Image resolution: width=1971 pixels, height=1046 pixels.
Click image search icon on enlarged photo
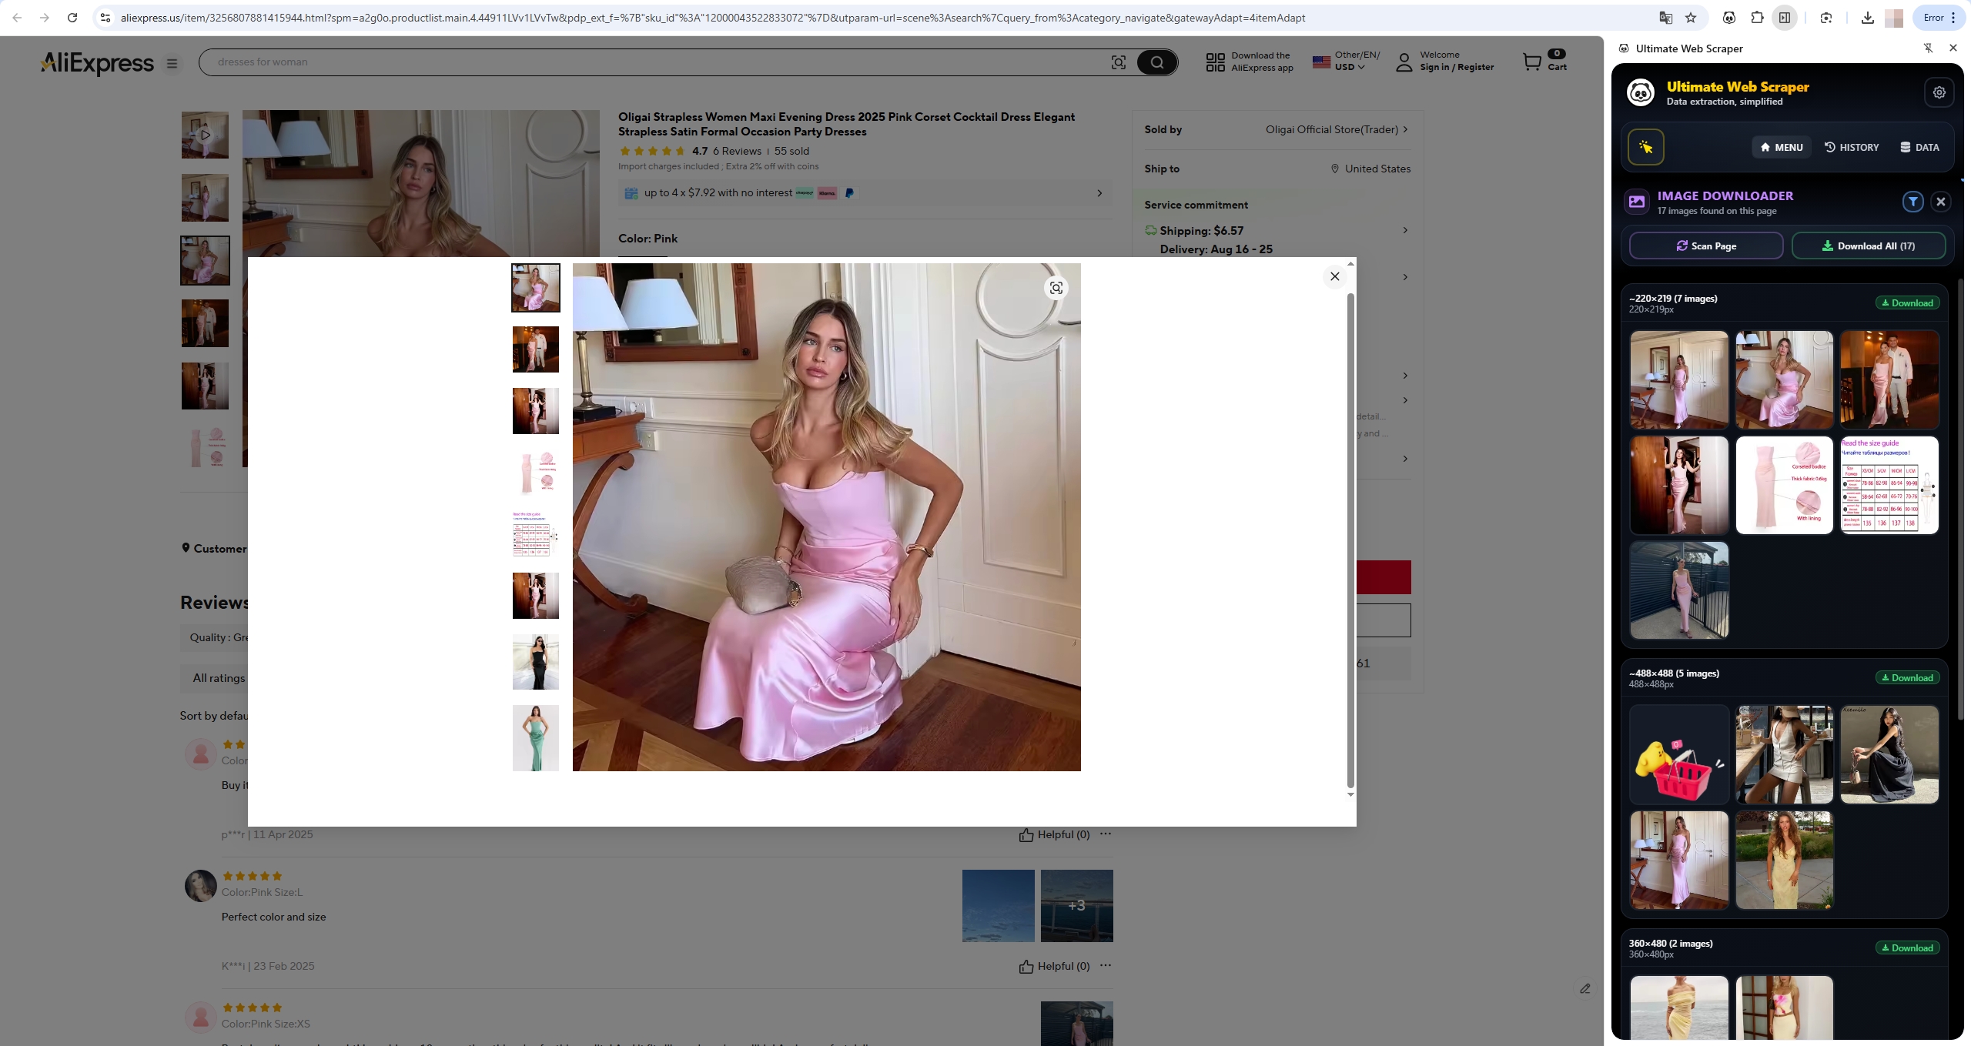1056,288
